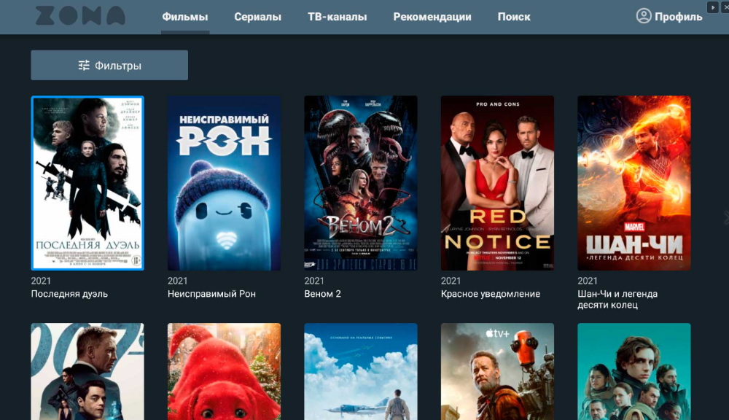The height and width of the screenshot is (420, 729).
Task: Open the Рекомендации tab
Action: 432,17
